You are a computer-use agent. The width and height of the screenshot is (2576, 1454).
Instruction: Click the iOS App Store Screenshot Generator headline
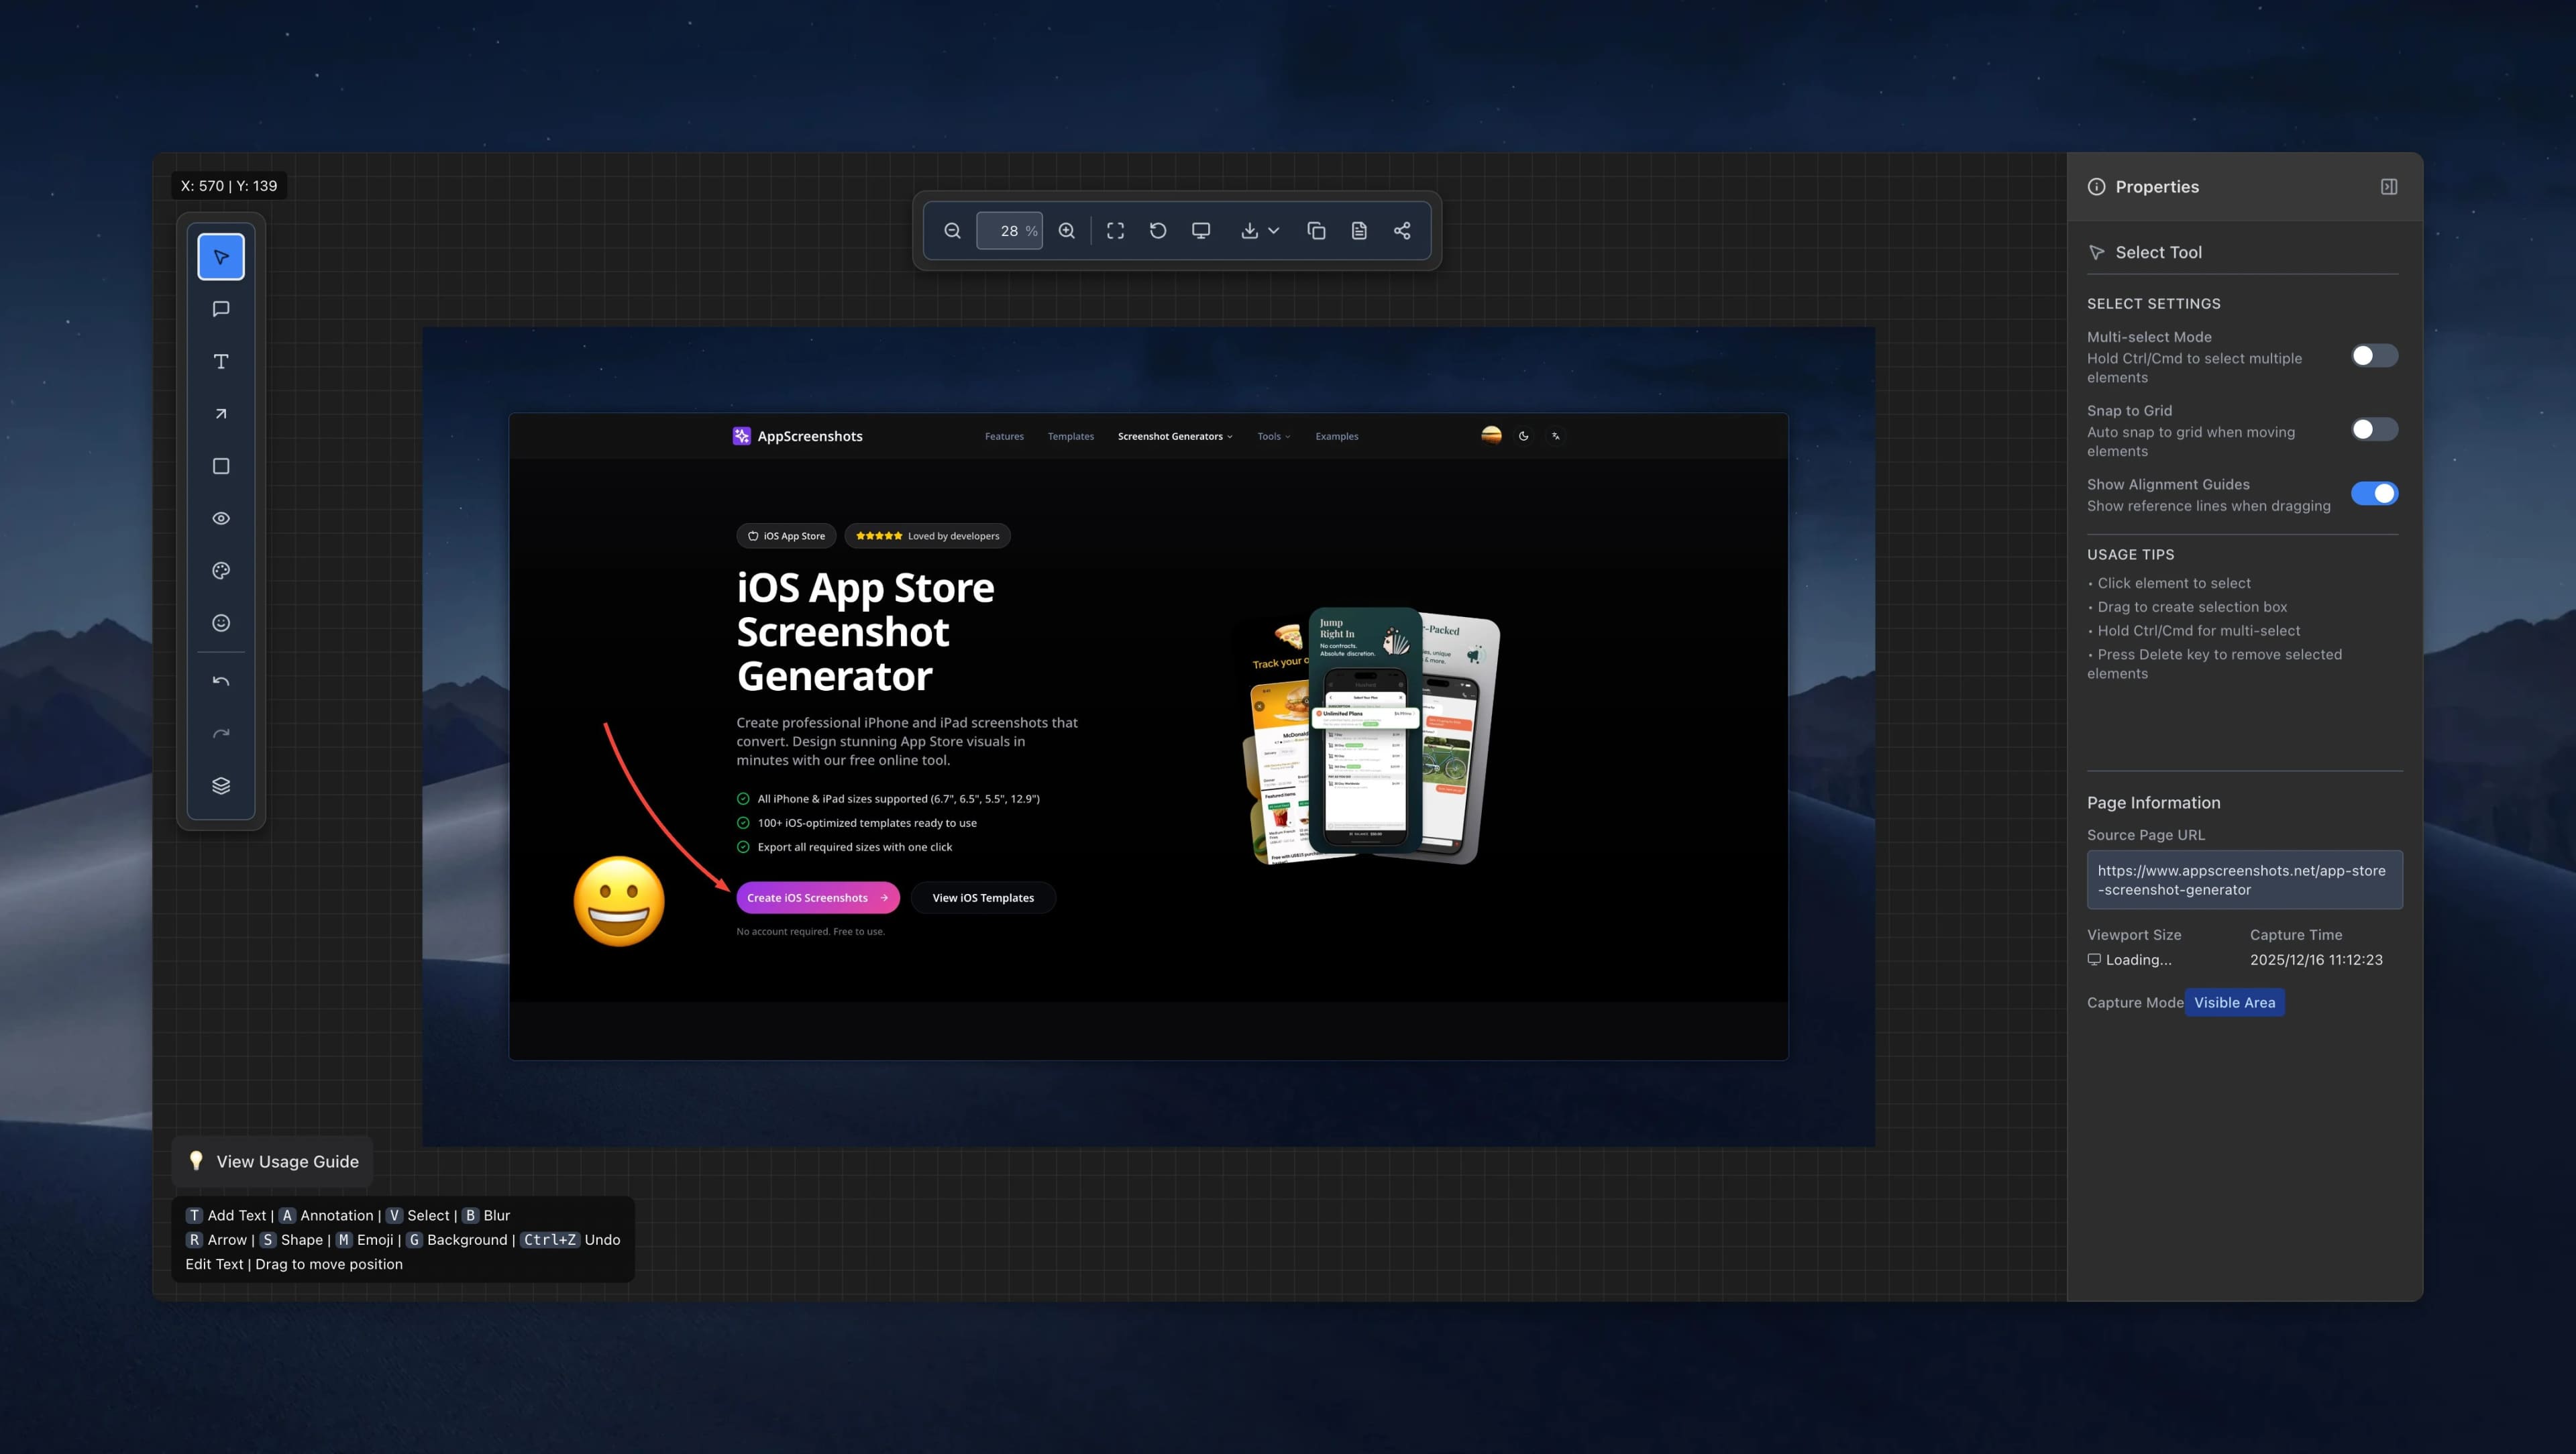click(866, 632)
